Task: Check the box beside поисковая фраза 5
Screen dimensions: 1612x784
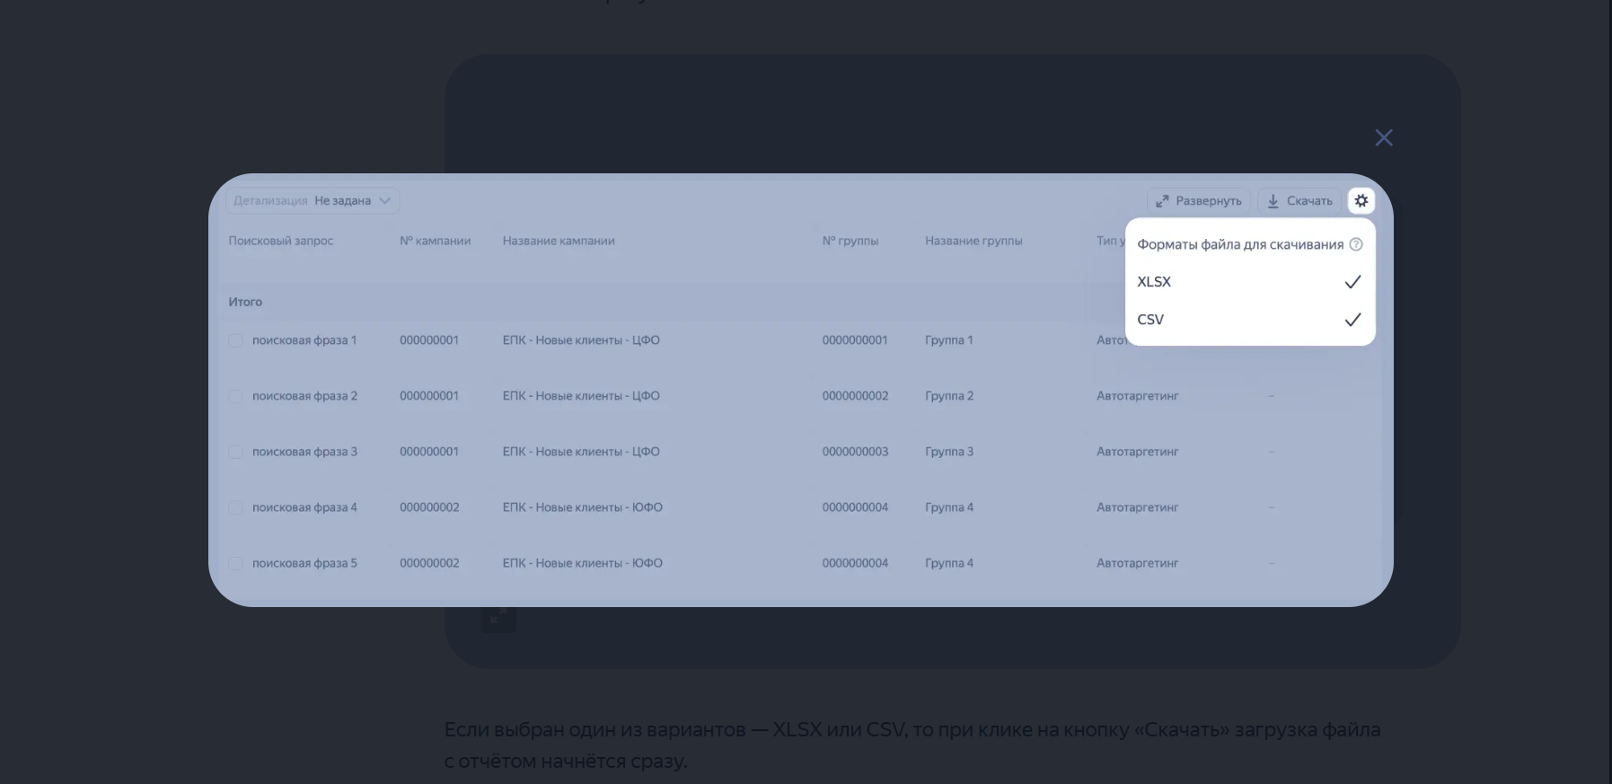Action: pos(235,563)
